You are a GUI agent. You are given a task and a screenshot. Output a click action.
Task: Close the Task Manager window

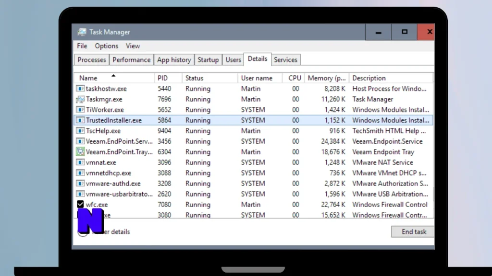[426, 32]
